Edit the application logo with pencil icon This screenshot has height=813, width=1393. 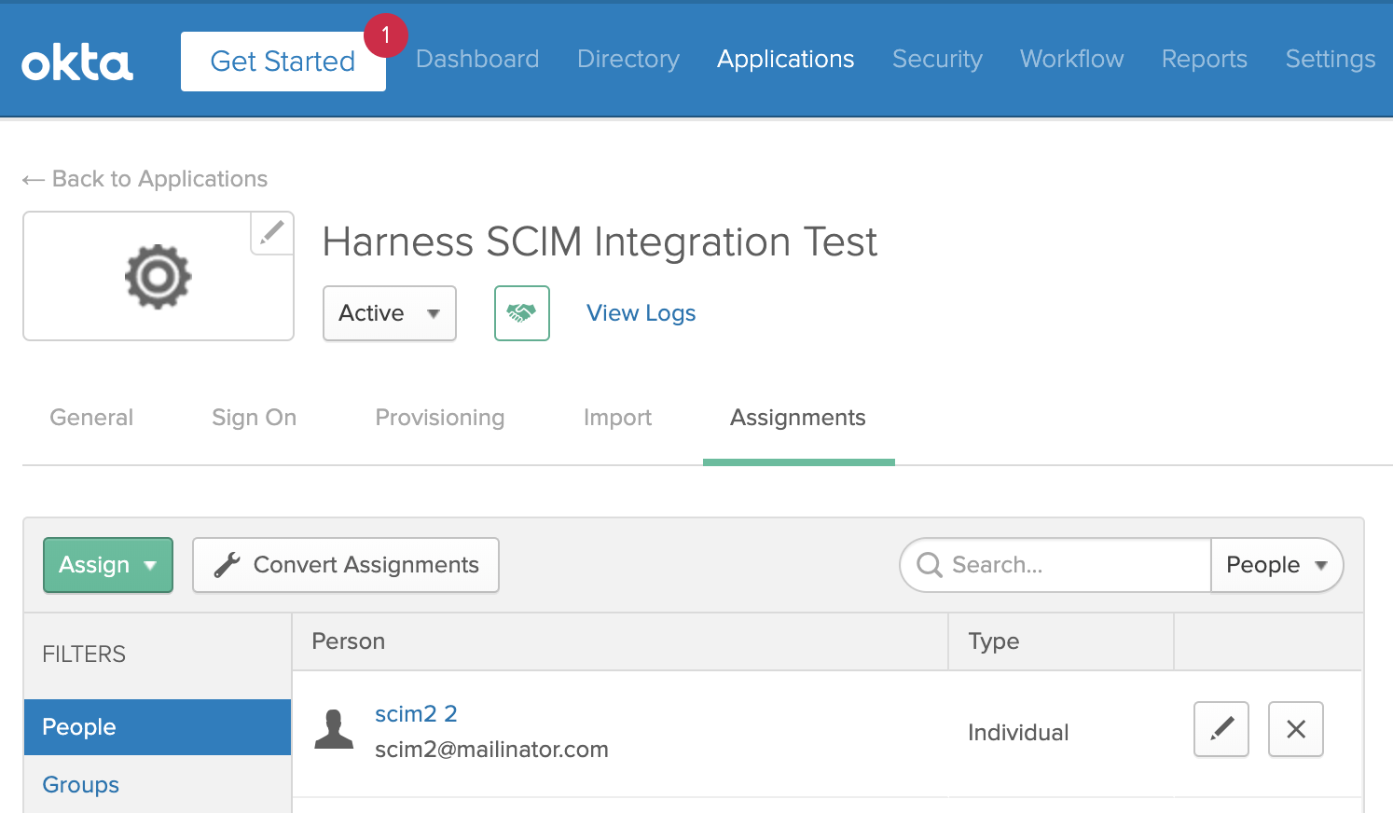pos(272,232)
